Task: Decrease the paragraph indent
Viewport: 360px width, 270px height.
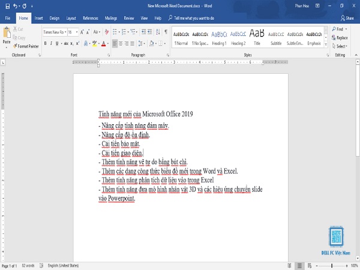Action: (144, 32)
